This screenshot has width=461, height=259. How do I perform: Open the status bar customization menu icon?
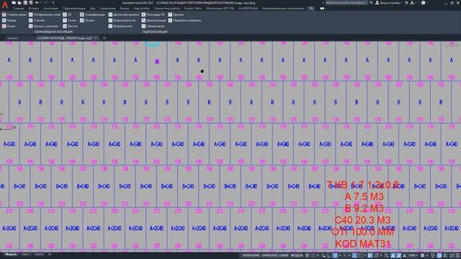coord(457,255)
